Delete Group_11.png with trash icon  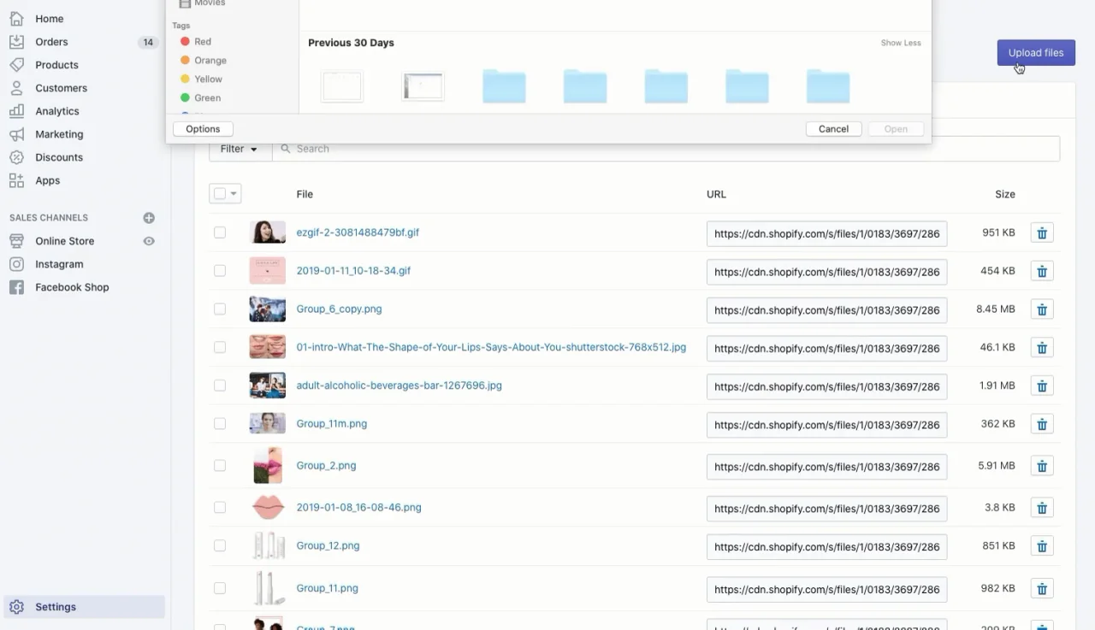(1042, 588)
